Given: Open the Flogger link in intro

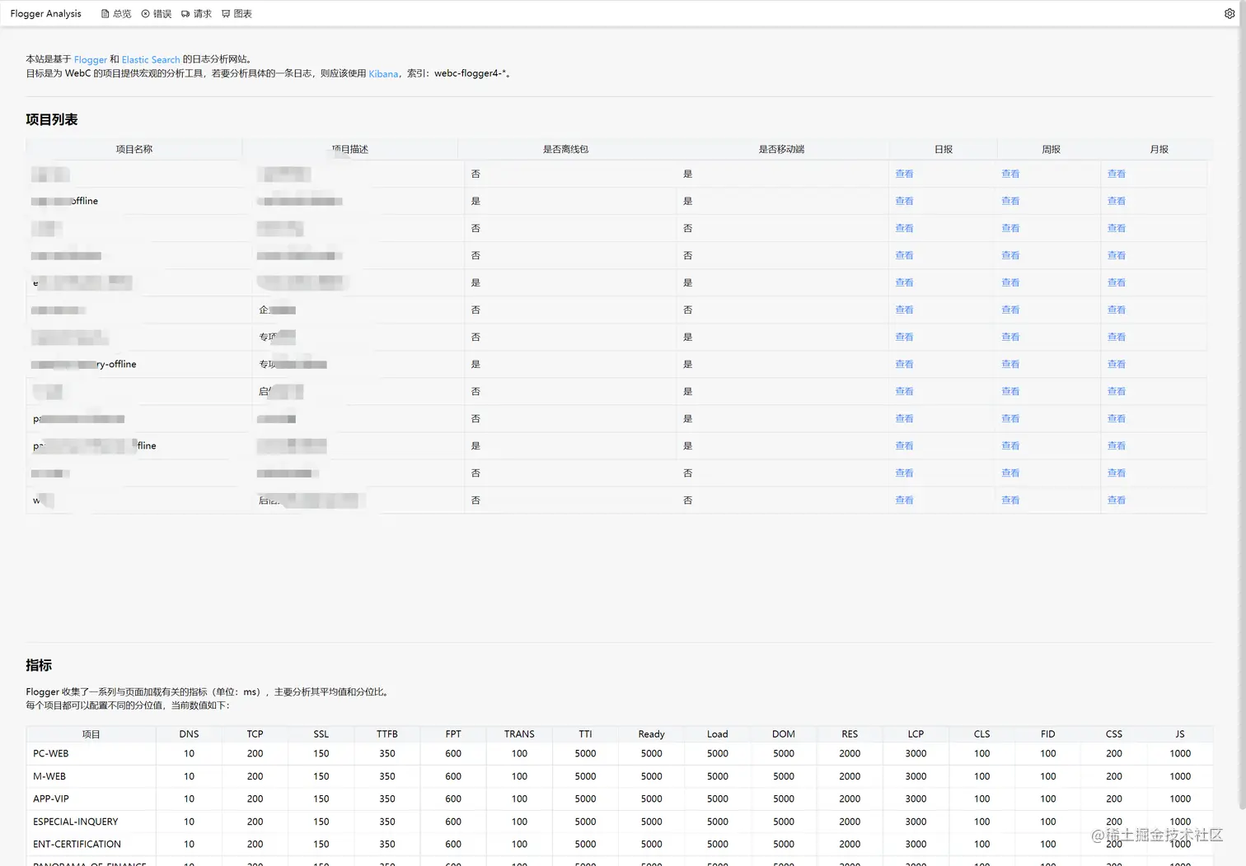Looking at the screenshot, I should 91,60.
